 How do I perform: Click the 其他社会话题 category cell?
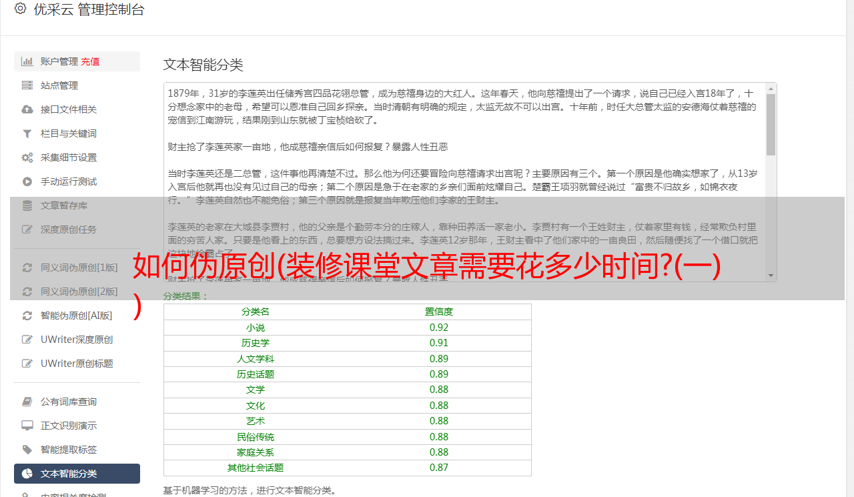point(256,468)
